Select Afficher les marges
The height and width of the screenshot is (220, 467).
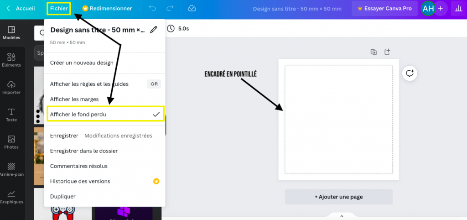click(104, 99)
